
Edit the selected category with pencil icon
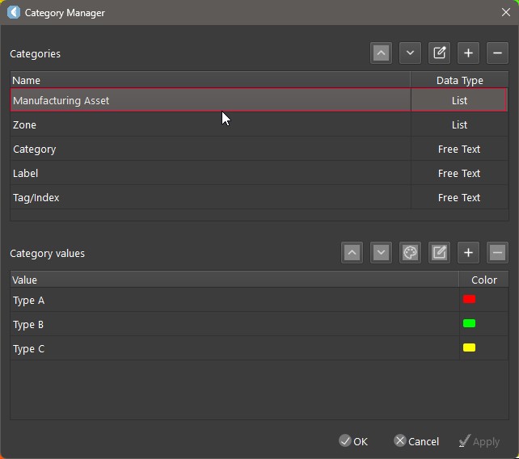(x=439, y=53)
